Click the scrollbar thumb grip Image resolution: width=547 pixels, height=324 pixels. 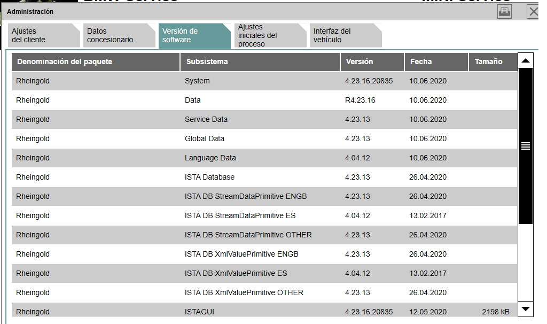pyautogui.click(x=526, y=146)
